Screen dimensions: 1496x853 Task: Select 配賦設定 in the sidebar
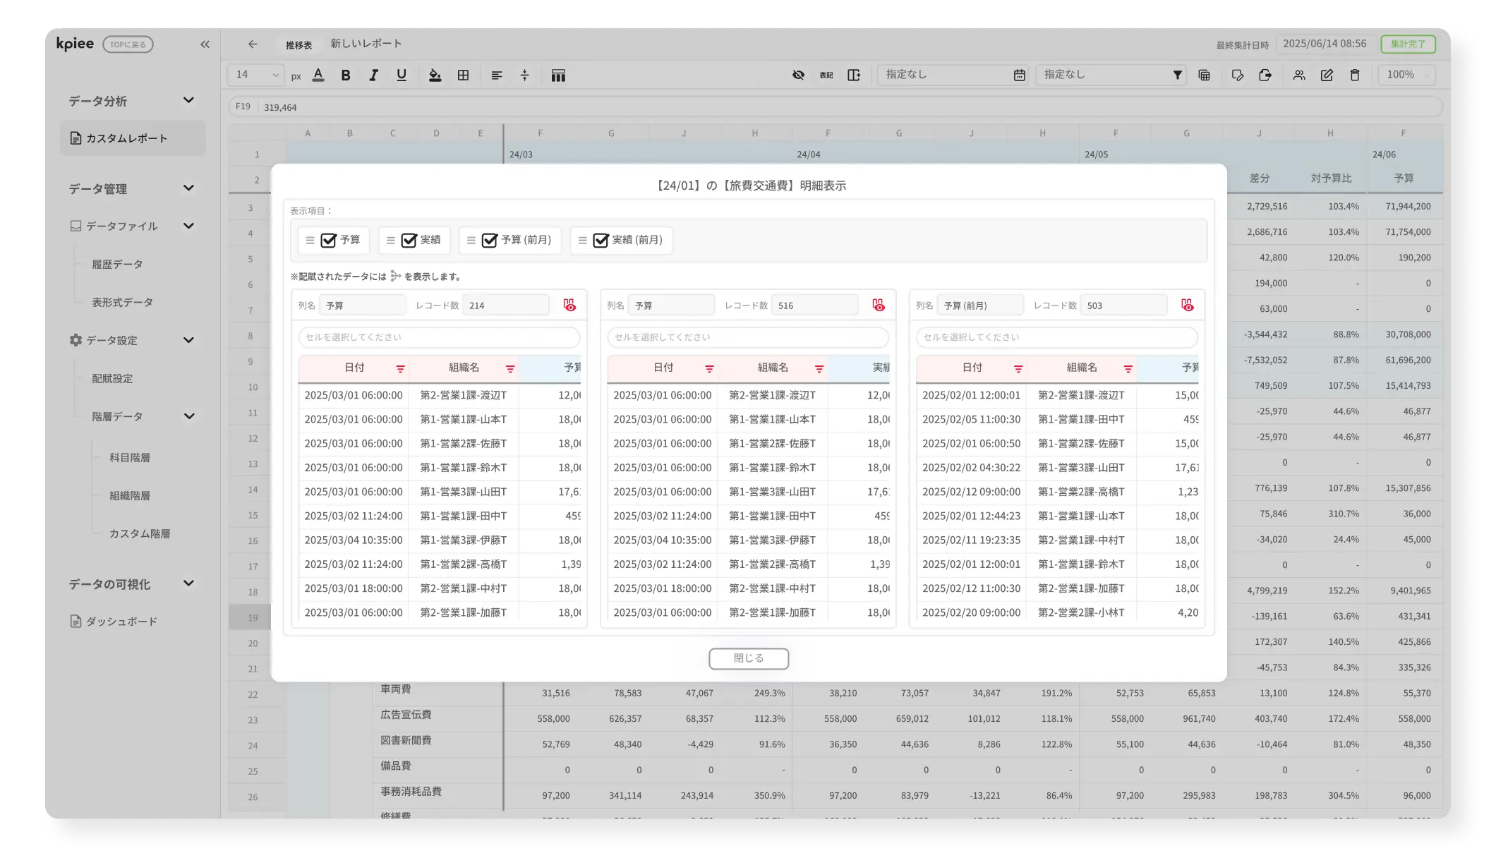(112, 379)
